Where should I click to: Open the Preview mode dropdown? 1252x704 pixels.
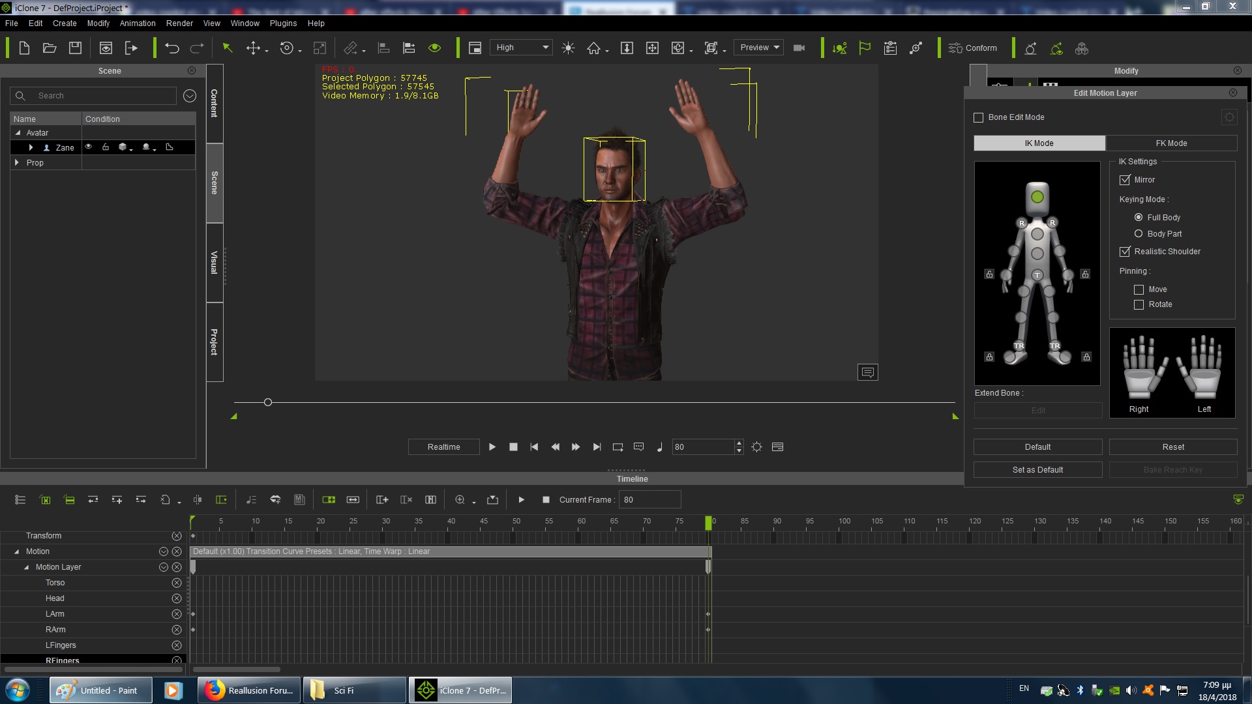click(758, 48)
